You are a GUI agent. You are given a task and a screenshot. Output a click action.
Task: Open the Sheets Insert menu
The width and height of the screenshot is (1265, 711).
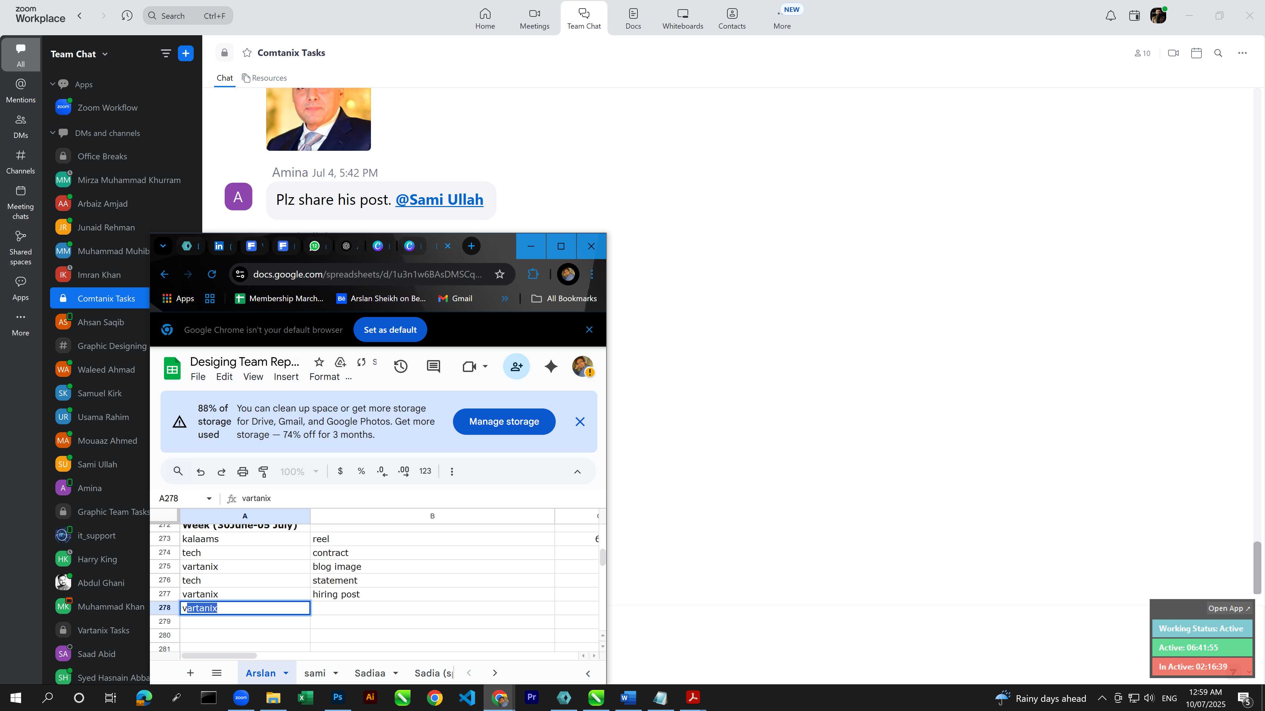click(x=286, y=377)
